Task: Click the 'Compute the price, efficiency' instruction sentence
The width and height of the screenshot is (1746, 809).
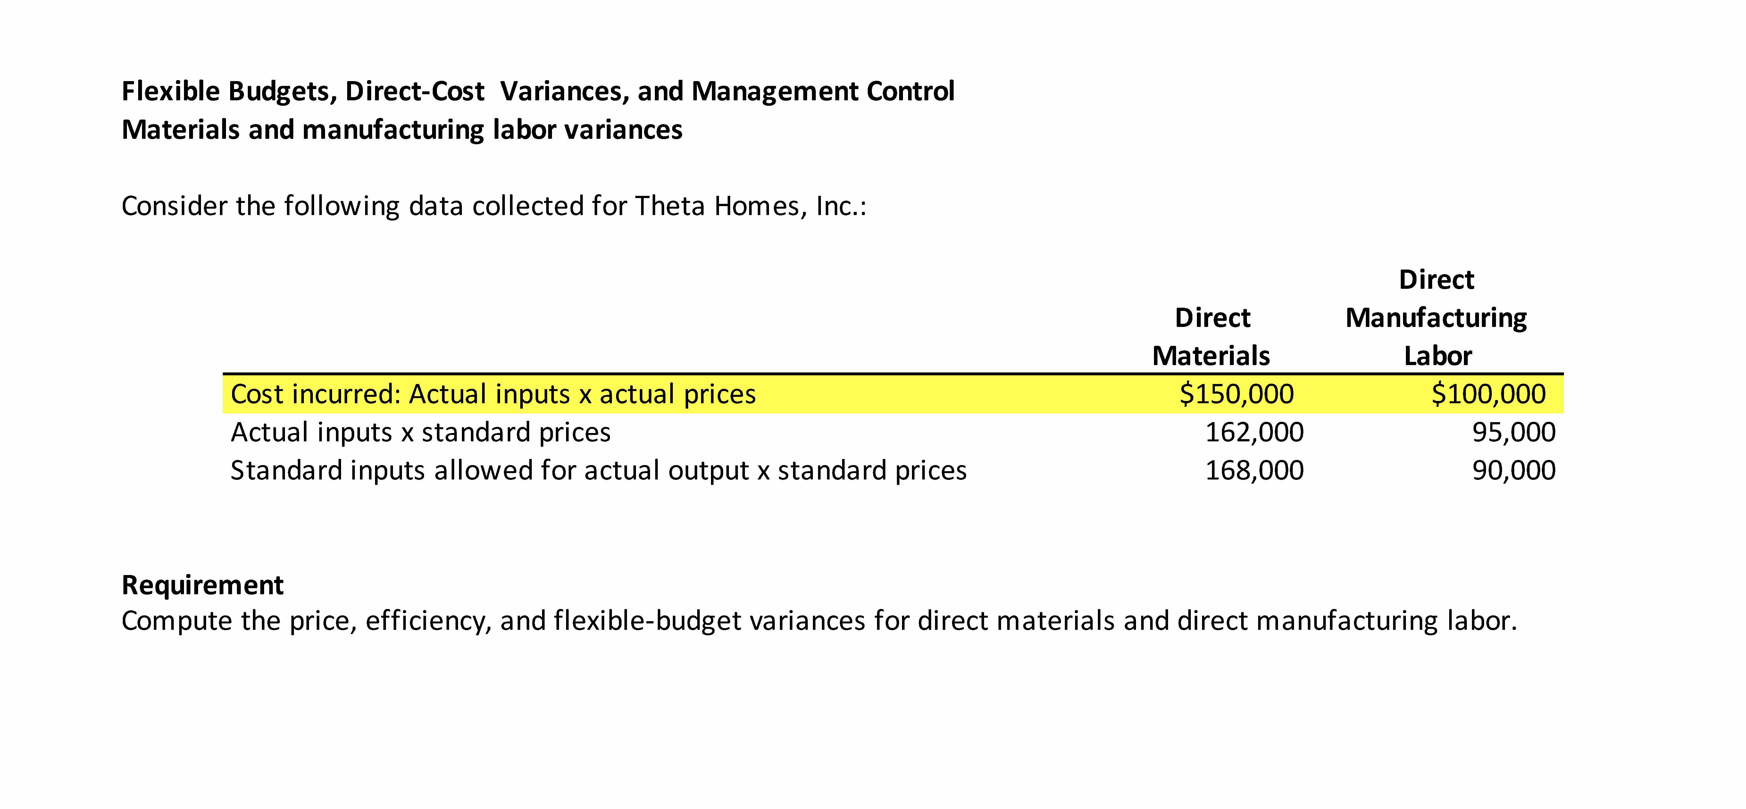Action: (819, 621)
